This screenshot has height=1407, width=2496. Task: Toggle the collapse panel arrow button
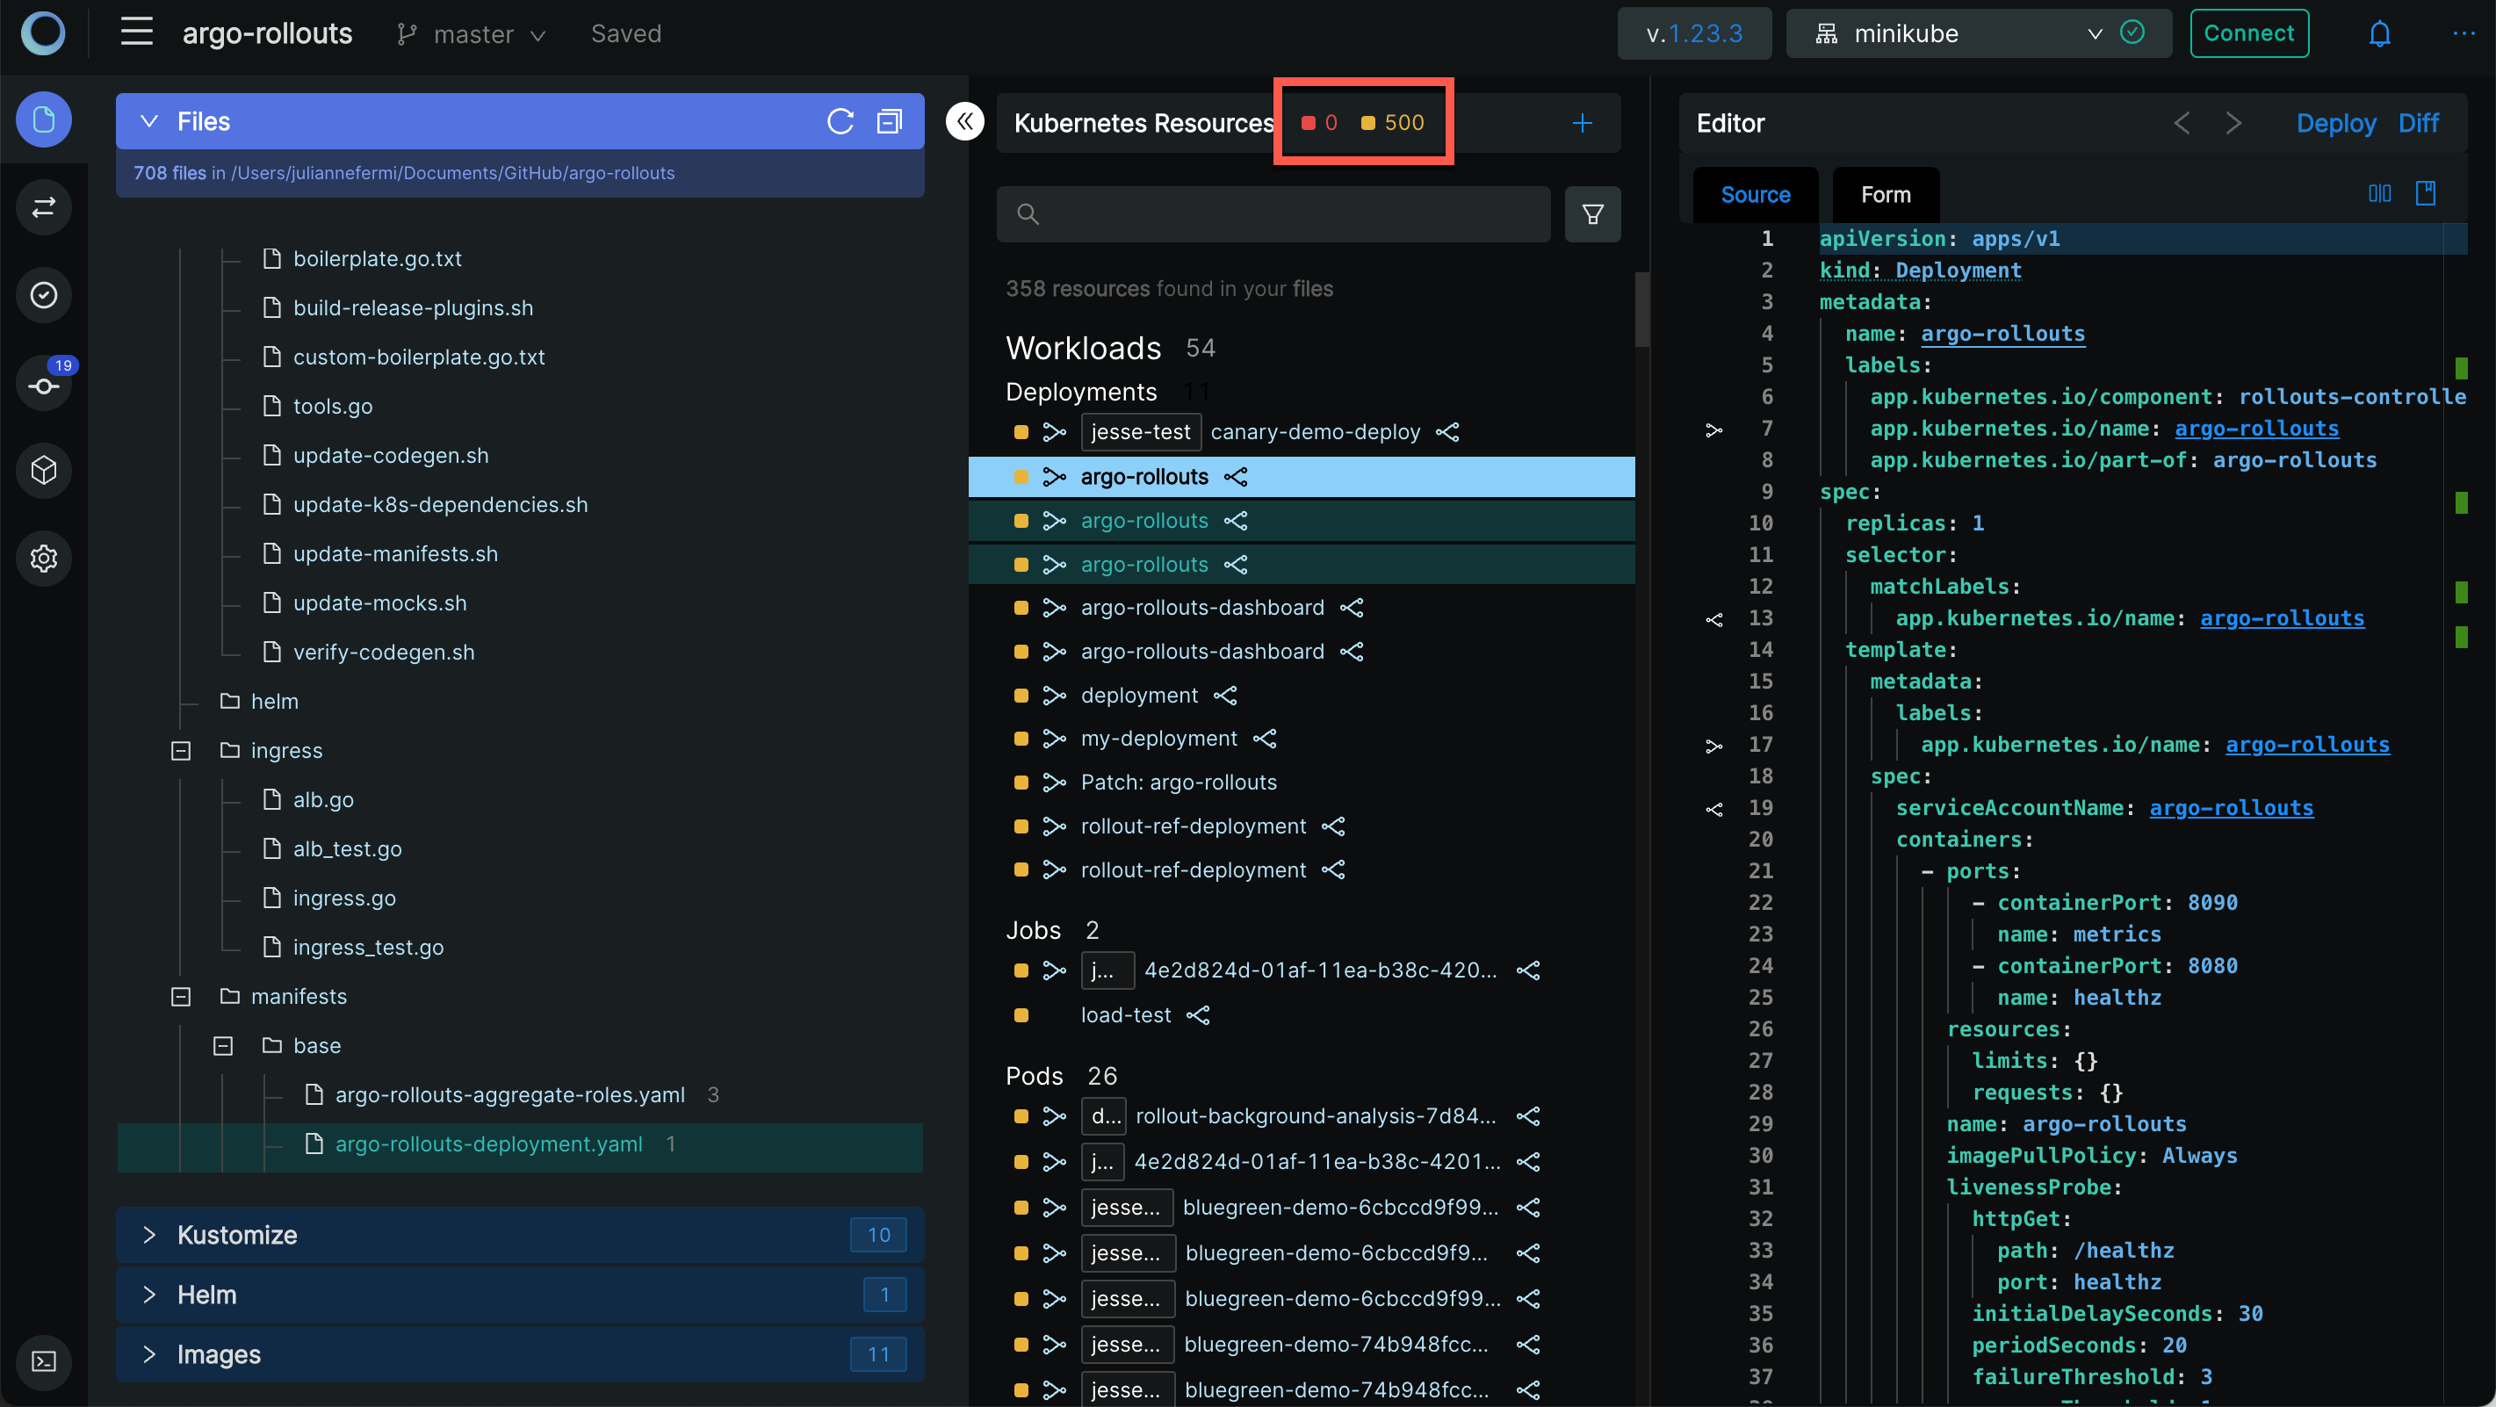tap(965, 122)
